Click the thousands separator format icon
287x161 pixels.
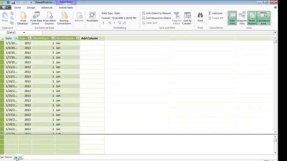point(114,23)
